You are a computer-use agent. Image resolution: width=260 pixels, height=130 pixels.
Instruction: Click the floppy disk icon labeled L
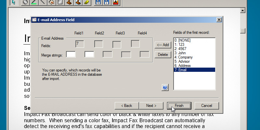tap(107, 3)
